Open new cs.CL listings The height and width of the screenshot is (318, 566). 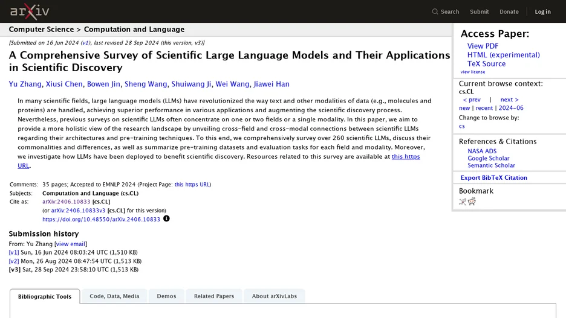464,108
